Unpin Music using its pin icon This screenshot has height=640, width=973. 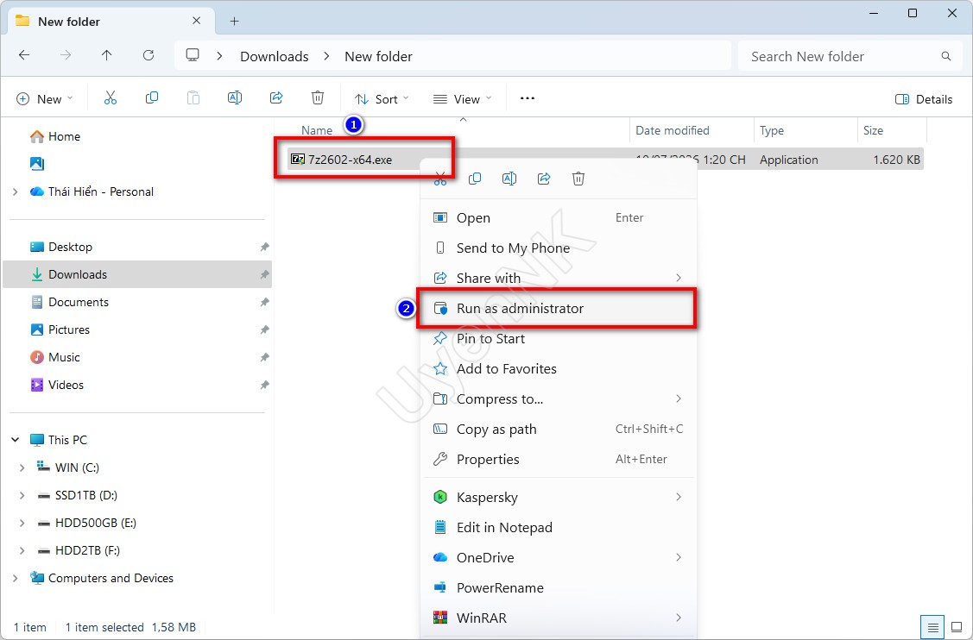pyautogui.click(x=264, y=357)
